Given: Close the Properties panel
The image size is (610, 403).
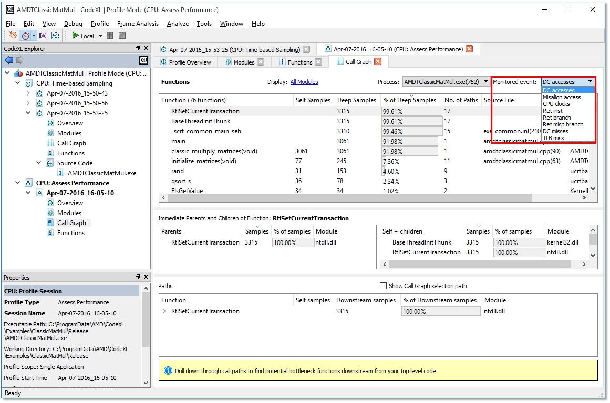Looking at the screenshot, I should (x=146, y=277).
